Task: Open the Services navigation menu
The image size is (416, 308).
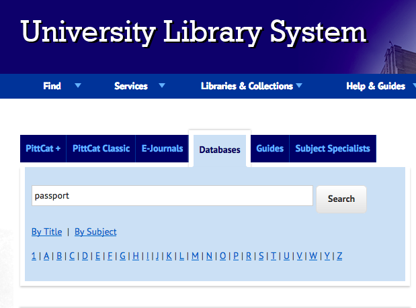Action: coord(131,86)
